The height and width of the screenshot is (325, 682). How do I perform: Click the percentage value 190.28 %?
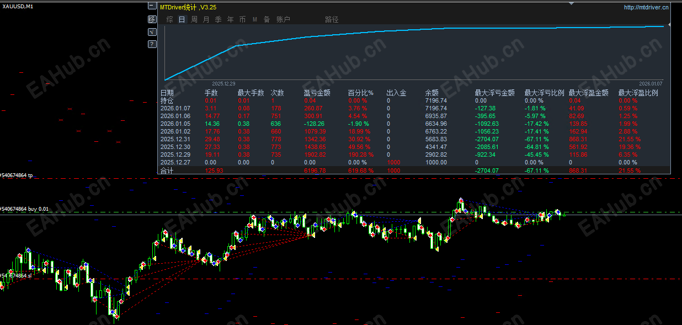(360, 155)
